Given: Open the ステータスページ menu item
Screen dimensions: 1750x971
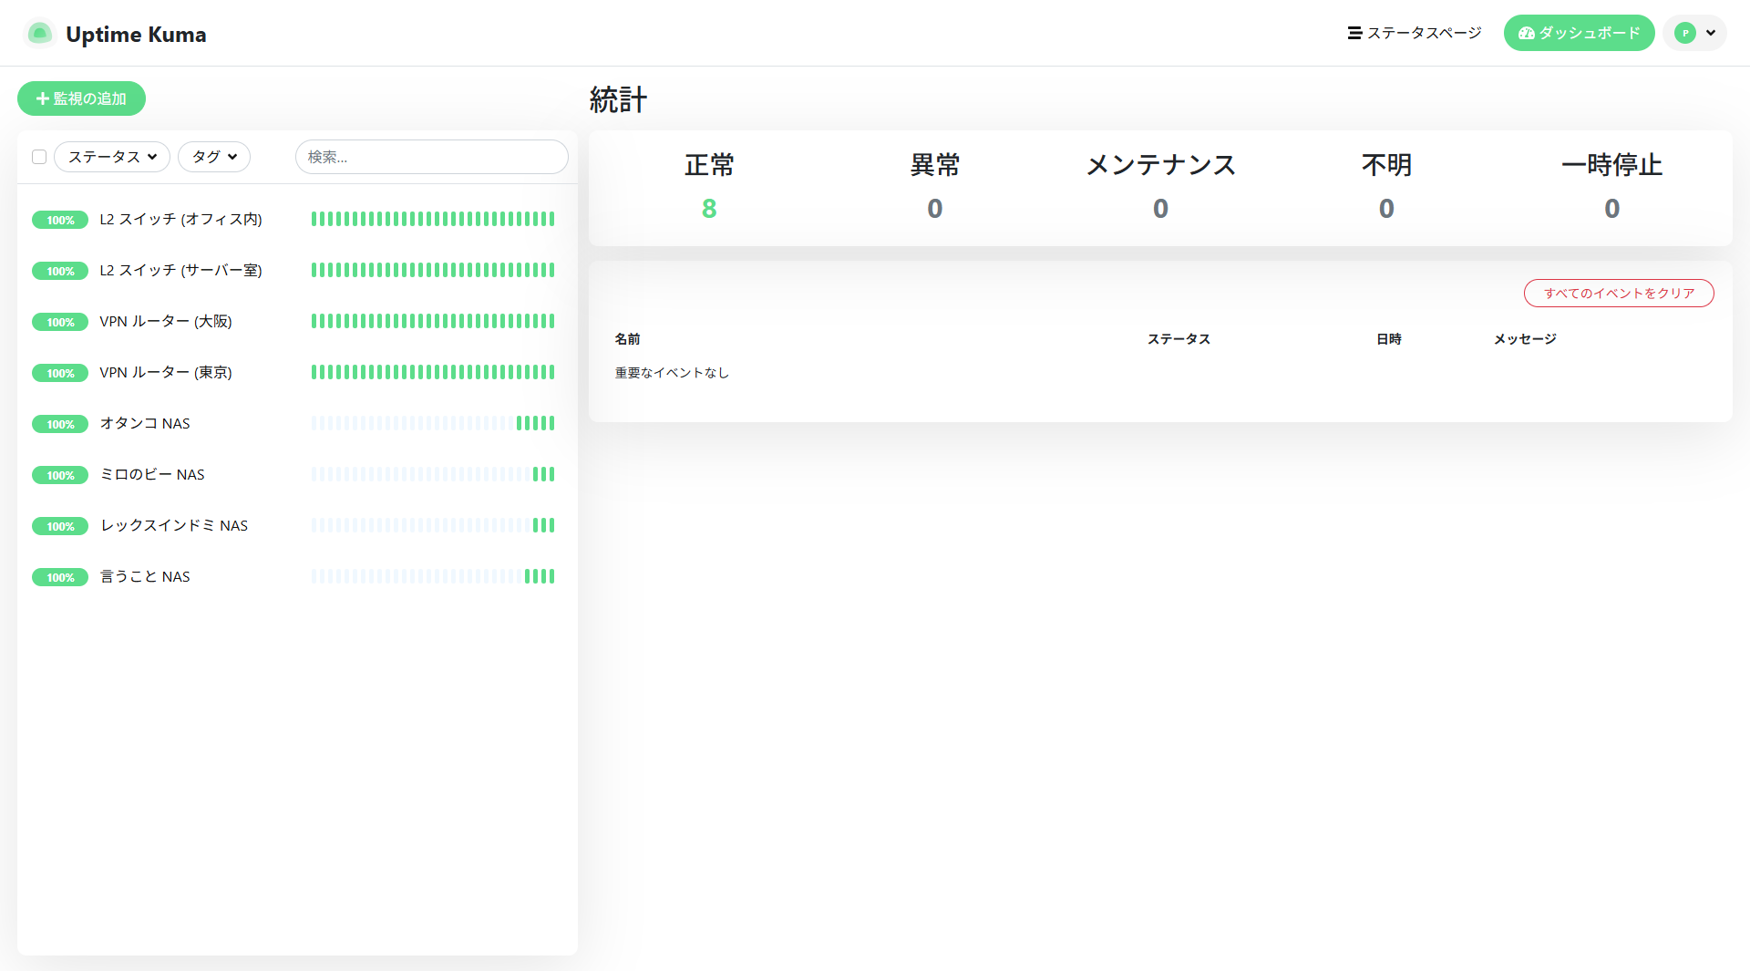Looking at the screenshot, I should pos(1415,33).
